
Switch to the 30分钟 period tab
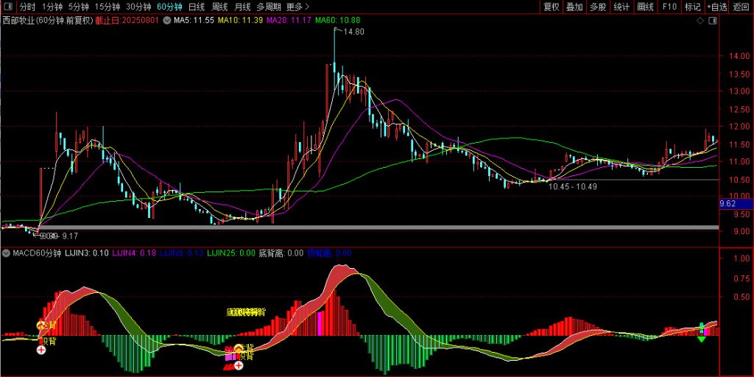138,7
